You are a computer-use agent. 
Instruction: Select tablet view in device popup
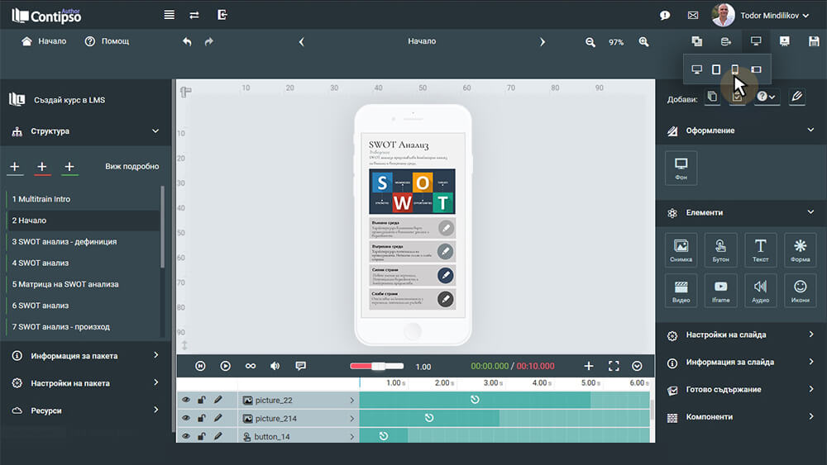pyautogui.click(x=715, y=69)
